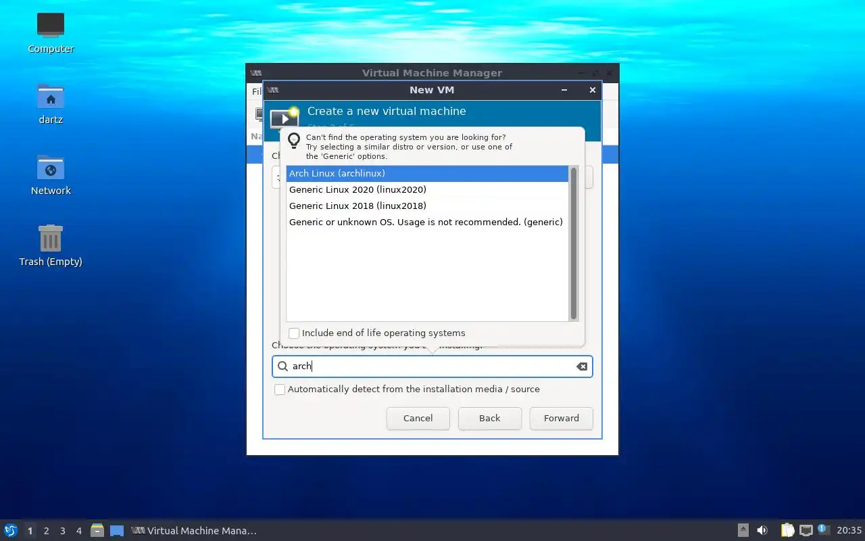Click the search magnifier icon in field
Image resolution: width=865 pixels, height=541 pixels.
283,367
